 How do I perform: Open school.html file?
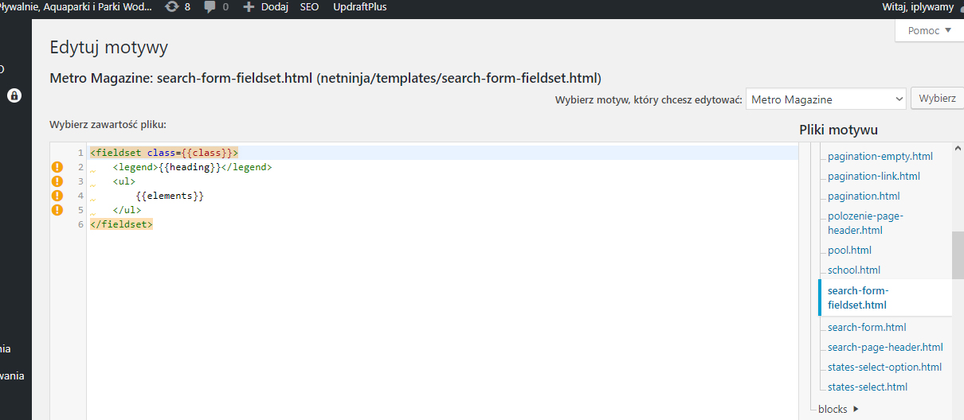pos(854,270)
